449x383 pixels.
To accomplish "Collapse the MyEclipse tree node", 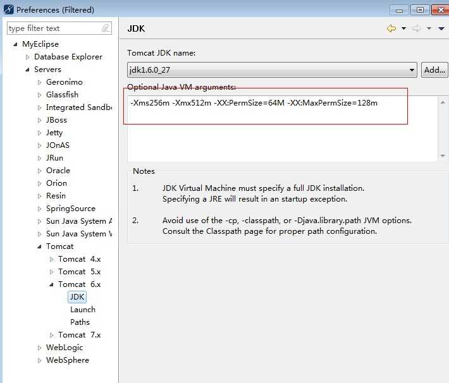I will coord(15,44).
